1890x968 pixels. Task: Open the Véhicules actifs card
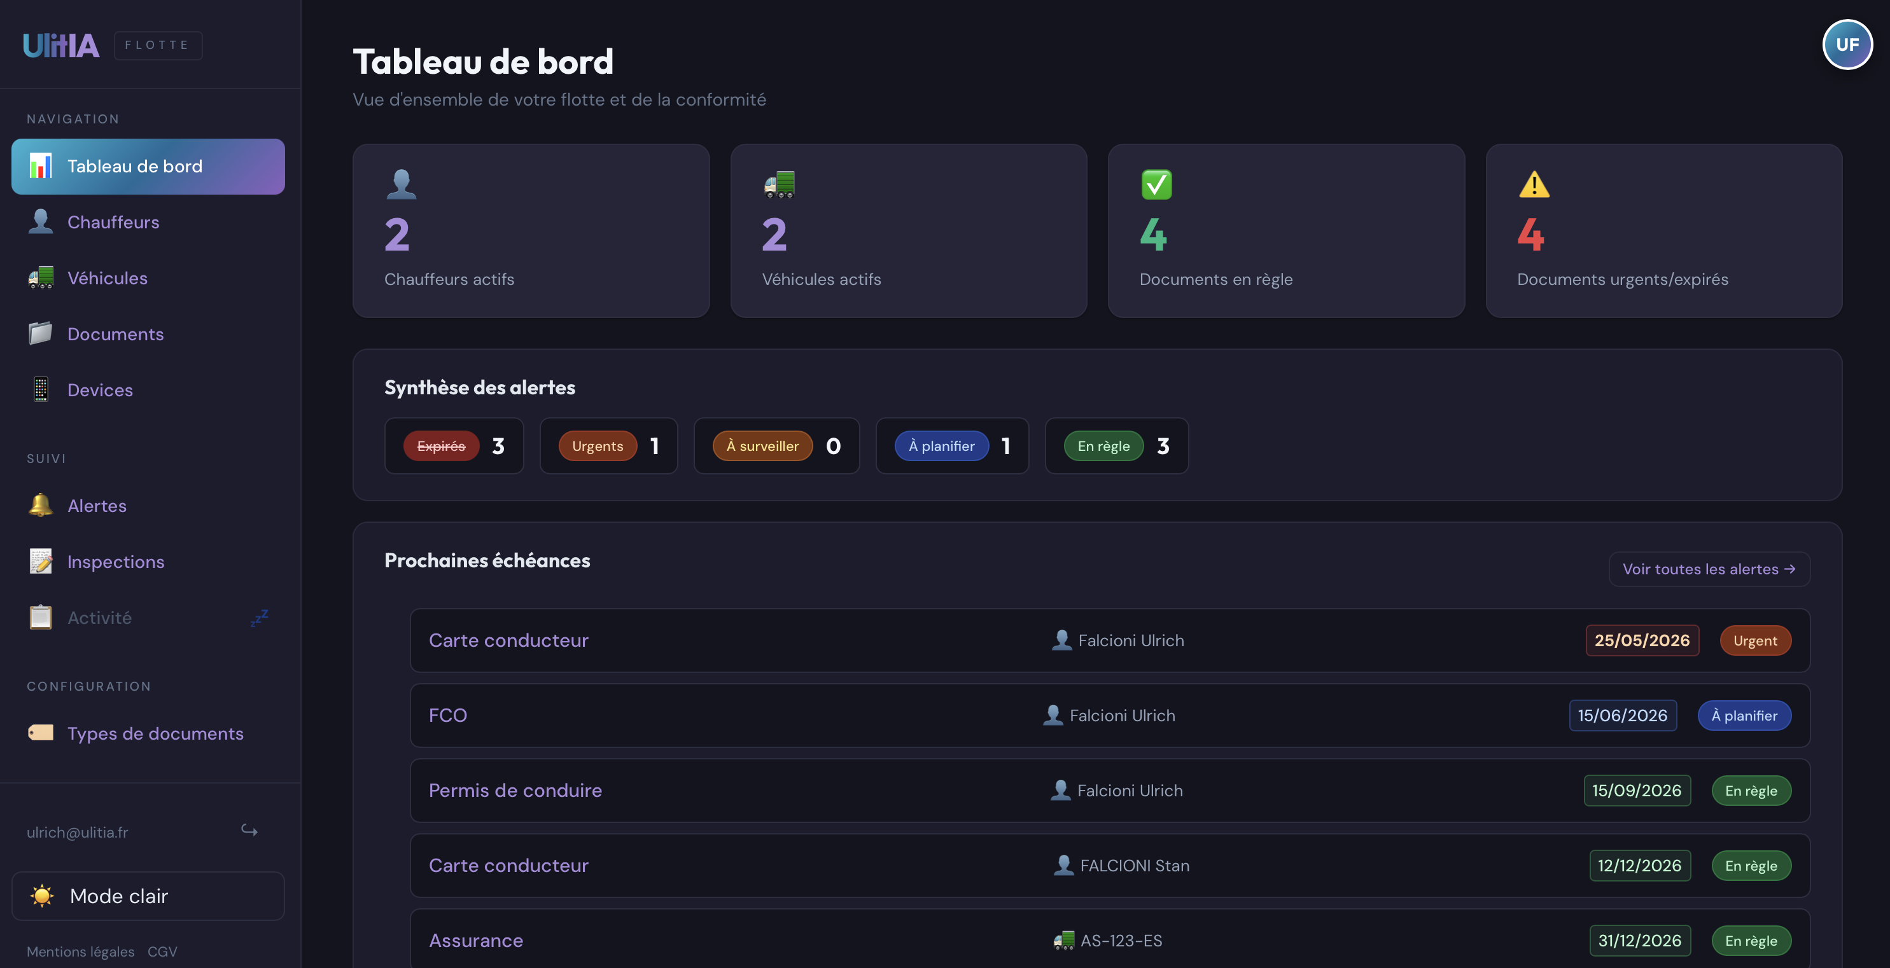[908, 230]
